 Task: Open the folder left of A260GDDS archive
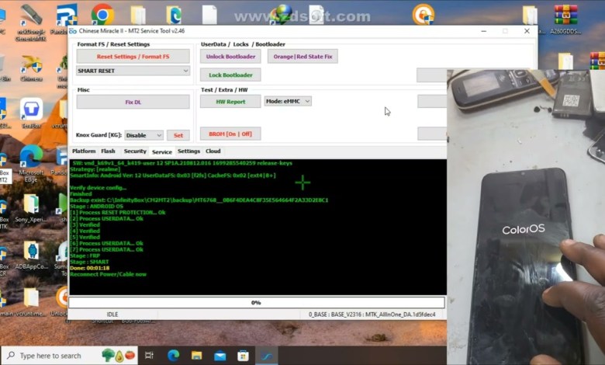tap(530, 16)
